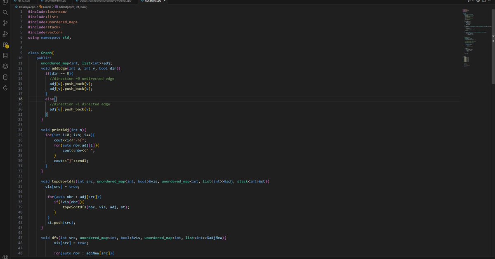Viewport: 495px width, 259px height.
Task: Open Source Control view
Action: [5, 23]
